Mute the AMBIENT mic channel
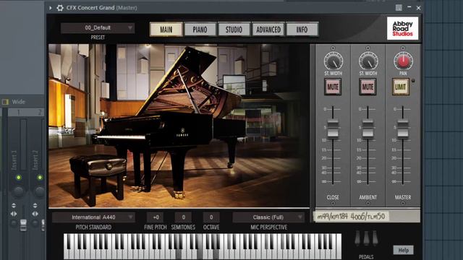The image size is (463, 260). click(x=368, y=87)
